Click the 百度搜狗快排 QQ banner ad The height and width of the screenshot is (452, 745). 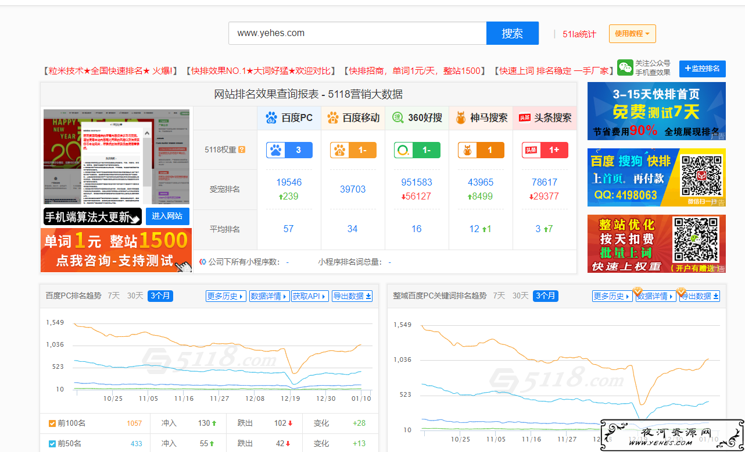[x=657, y=177]
